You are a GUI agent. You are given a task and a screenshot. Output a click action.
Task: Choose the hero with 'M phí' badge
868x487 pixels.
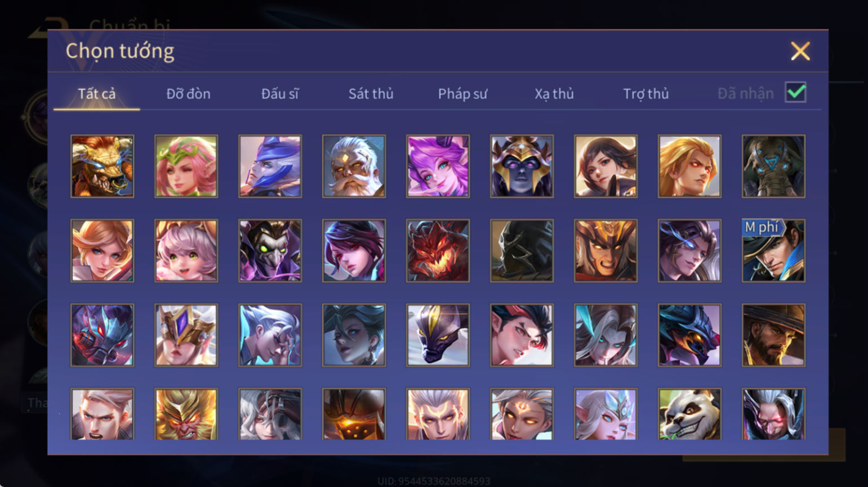tap(773, 251)
